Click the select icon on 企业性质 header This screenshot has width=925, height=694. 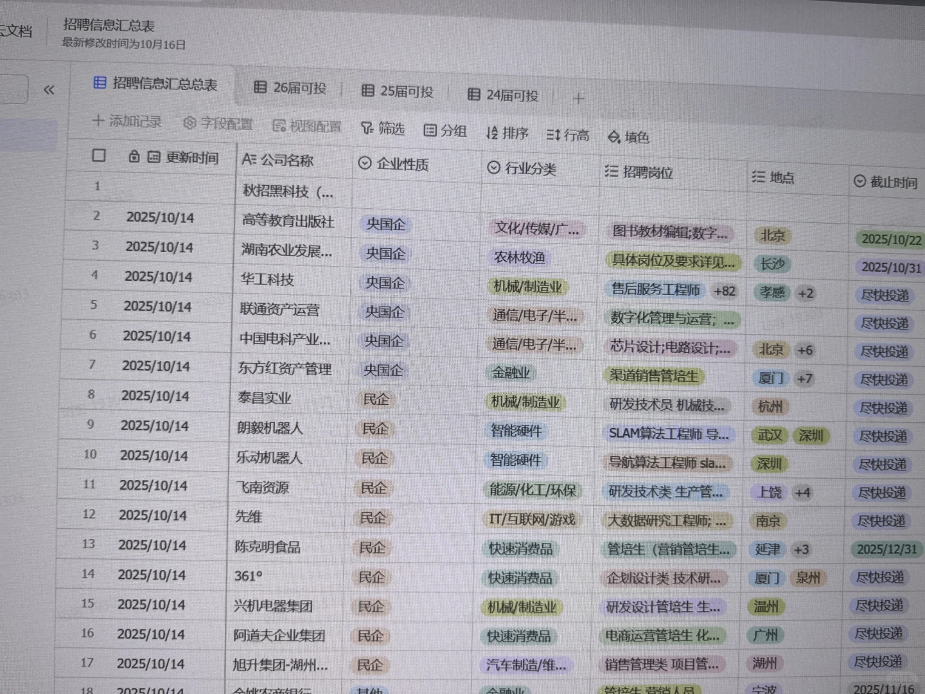click(x=365, y=164)
